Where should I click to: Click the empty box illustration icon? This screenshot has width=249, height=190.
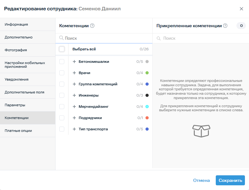tap(202, 131)
